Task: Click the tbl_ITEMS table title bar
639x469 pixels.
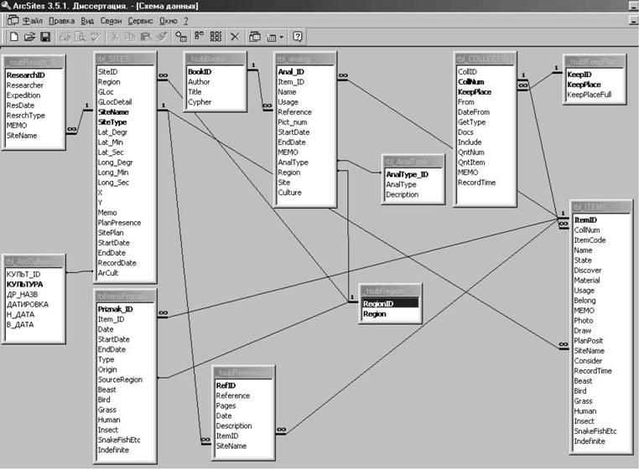Action: 601,207
